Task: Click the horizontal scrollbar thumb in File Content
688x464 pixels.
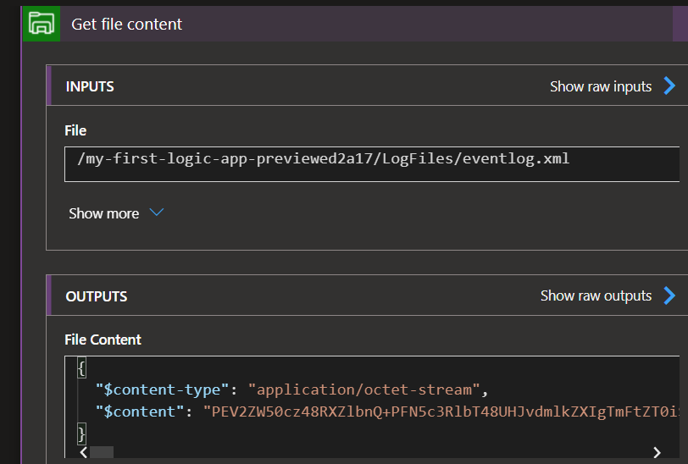Action: click(x=102, y=453)
